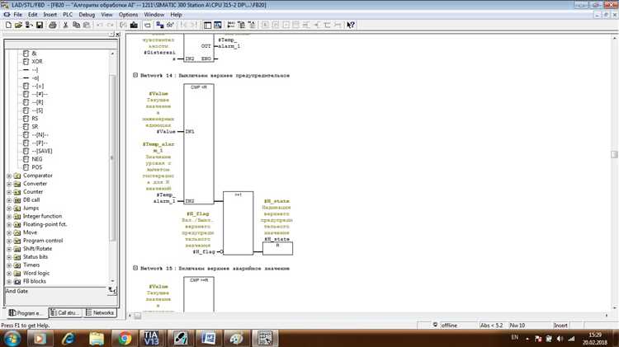
Task: Click the Paste toolbar icon
Action: pos(87,25)
